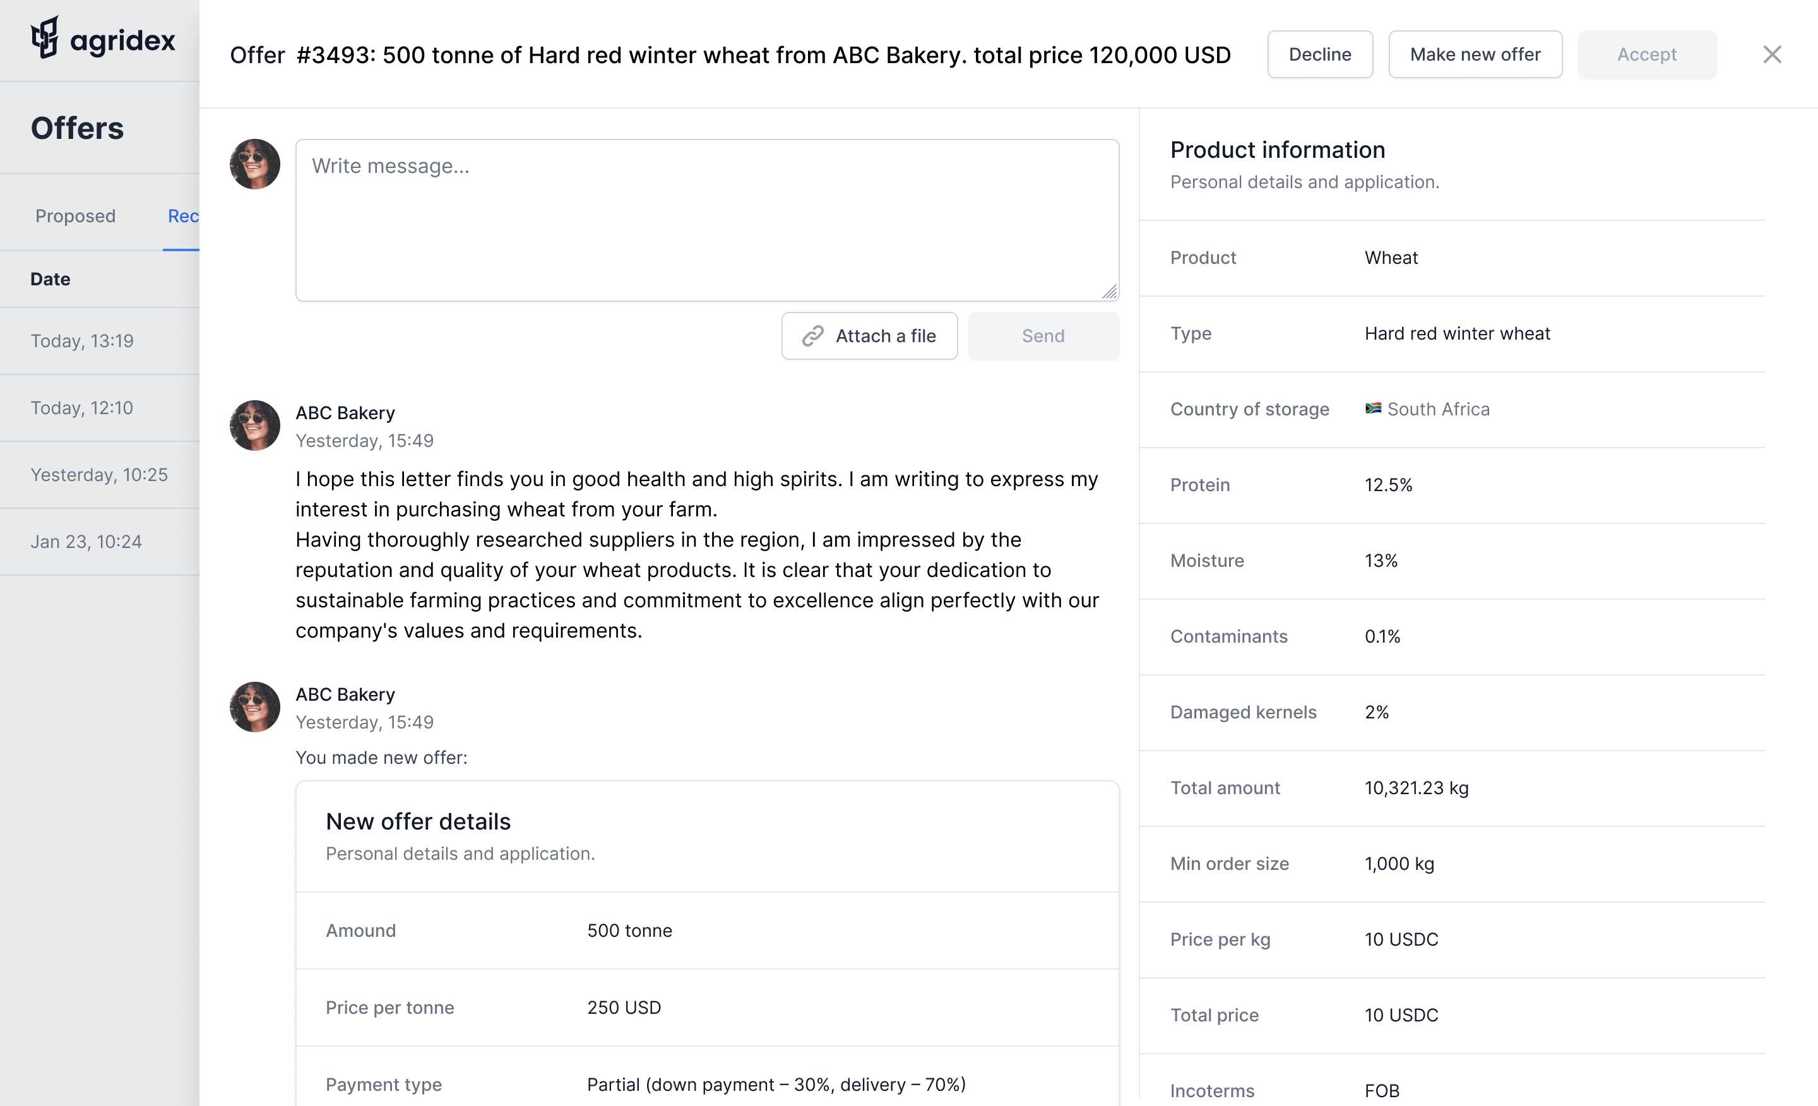
Task: Switch to the Proposed tab
Action: point(75,215)
